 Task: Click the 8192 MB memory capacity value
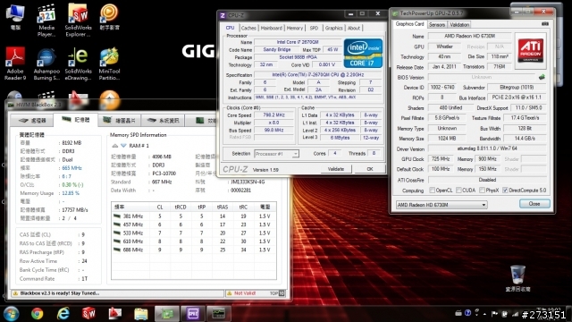[71, 143]
